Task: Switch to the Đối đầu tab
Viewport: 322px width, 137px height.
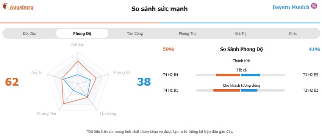Action: pyautogui.click(x=30, y=33)
